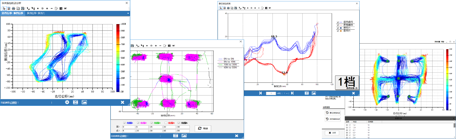Click the force color scale bar in trajectory analysis window
456x139 pixels.
[x=118, y=58]
